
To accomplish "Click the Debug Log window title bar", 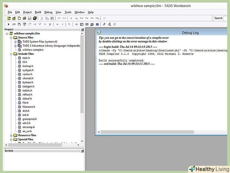I will (161, 33).
